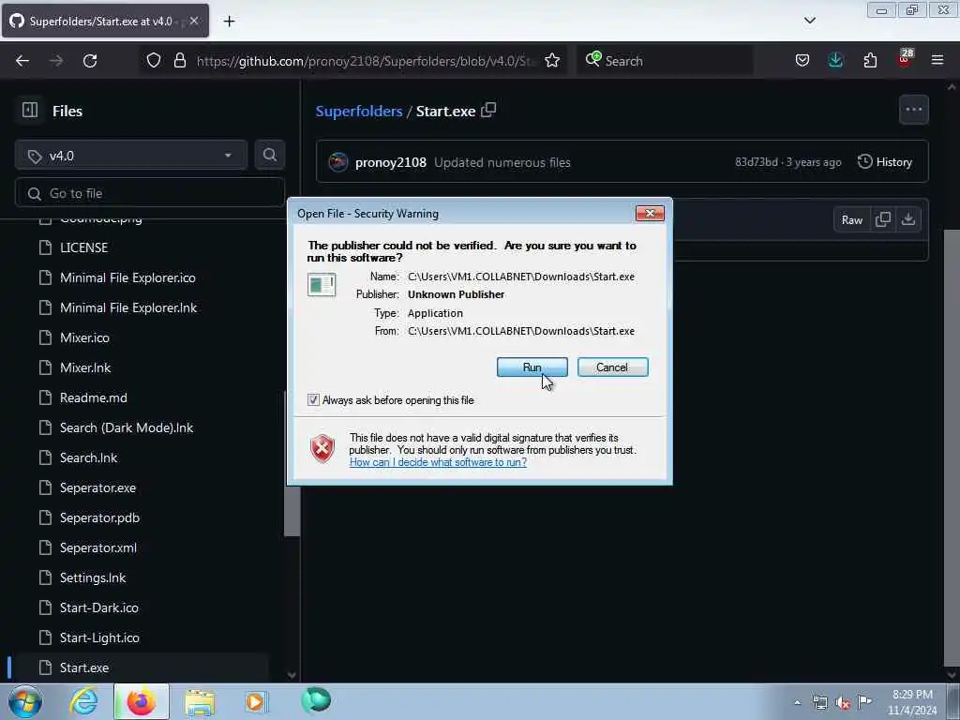Viewport: 960px width, 720px height.
Task: Copy the file path next to Start.exe
Action: pyautogui.click(x=487, y=111)
